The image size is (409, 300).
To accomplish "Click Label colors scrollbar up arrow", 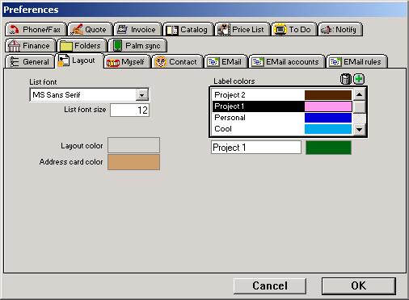I will (359, 94).
